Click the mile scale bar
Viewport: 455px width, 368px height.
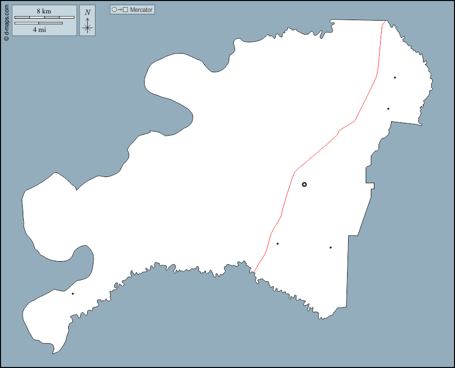click(x=38, y=23)
